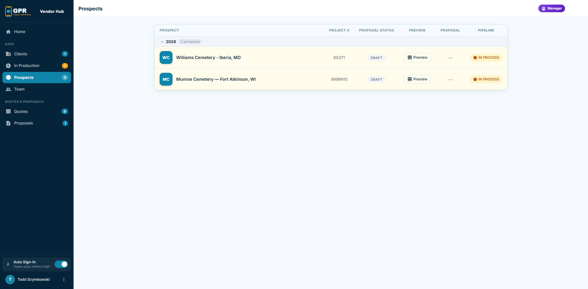Click the Proposals document icon
This screenshot has width=588, height=289.
8,123
